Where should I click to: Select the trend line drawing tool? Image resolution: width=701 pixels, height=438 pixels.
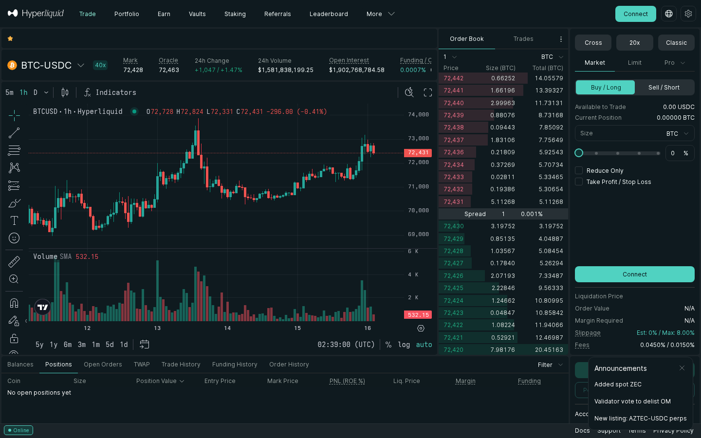(14, 132)
